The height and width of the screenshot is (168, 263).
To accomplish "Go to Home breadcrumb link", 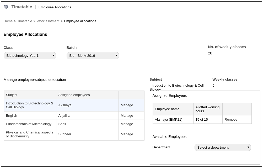I will pyautogui.click(x=8, y=21).
